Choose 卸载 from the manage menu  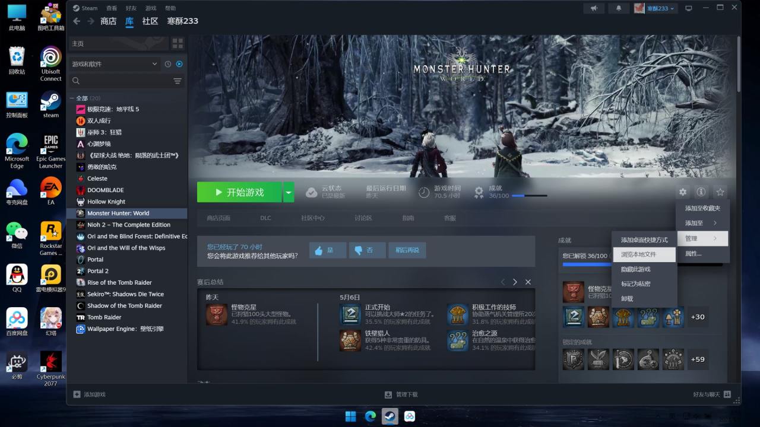[644, 298]
